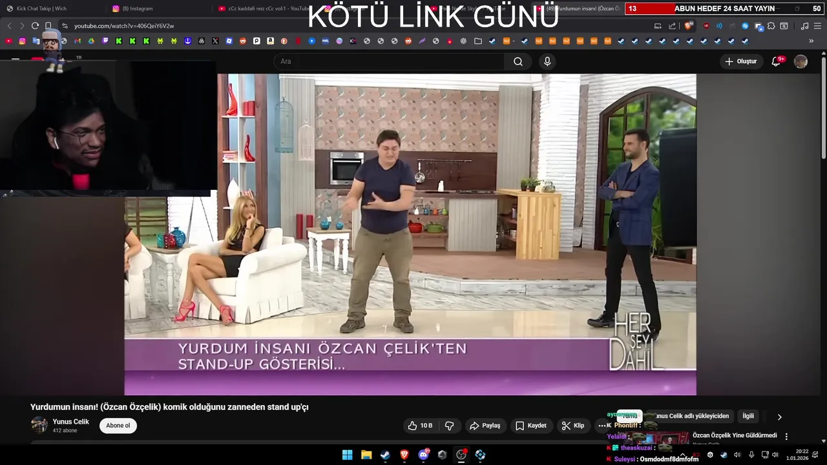Open the 'Oluştur' create button
Image resolution: width=827 pixels, height=465 pixels.
pyautogui.click(x=740, y=61)
